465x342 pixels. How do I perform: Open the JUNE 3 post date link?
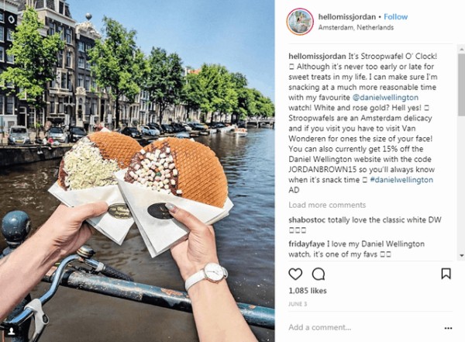coord(298,304)
